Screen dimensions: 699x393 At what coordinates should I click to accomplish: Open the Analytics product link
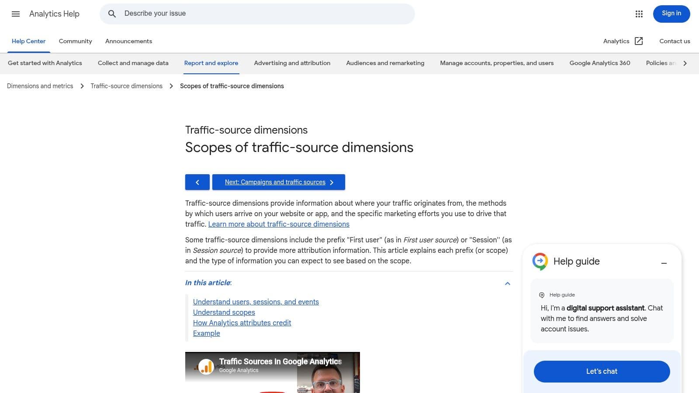click(x=616, y=41)
